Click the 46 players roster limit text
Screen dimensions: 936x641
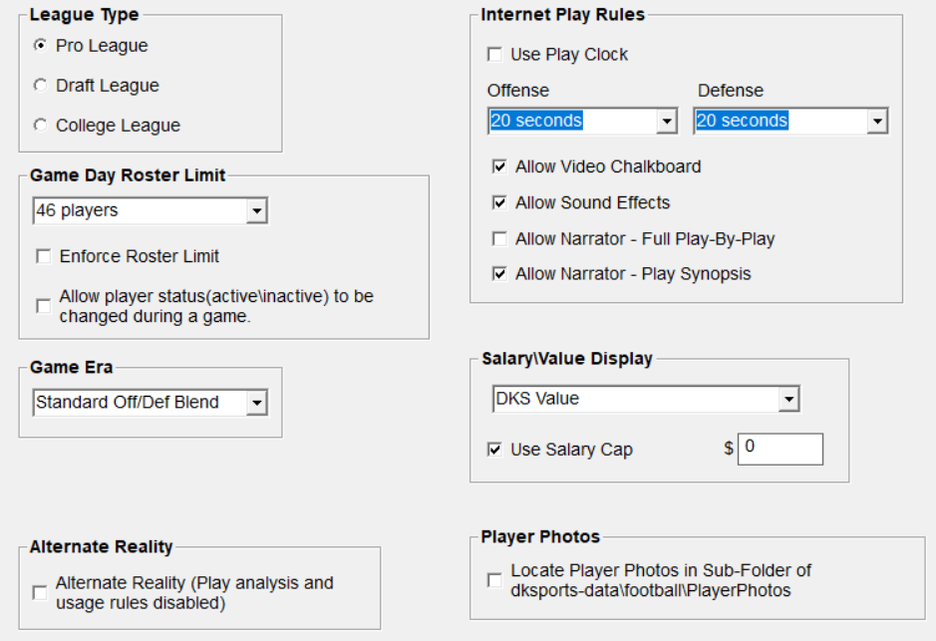pos(78,211)
